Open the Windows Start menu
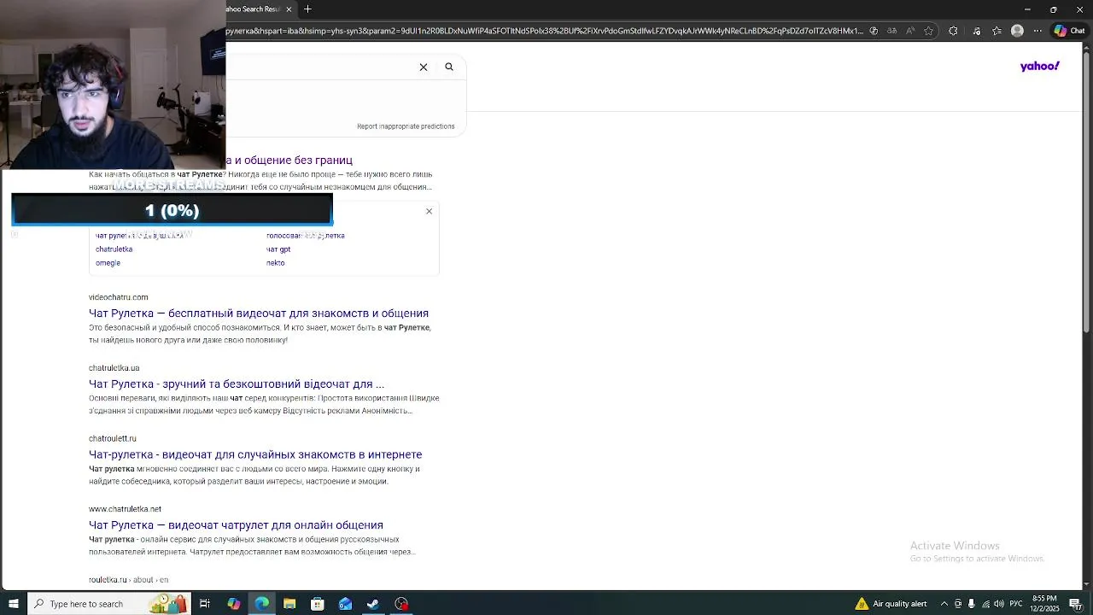This screenshot has height=615, width=1093. pyautogui.click(x=14, y=604)
